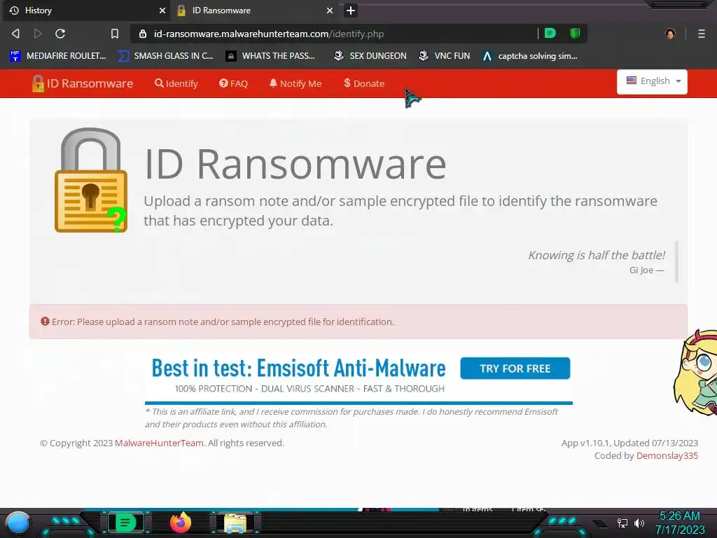Open WHATS THE PASS... bookmark
The height and width of the screenshot is (538, 717).
click(x=271, y=56)
